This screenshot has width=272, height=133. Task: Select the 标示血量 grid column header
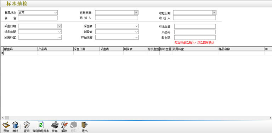(x=166, y=49)
